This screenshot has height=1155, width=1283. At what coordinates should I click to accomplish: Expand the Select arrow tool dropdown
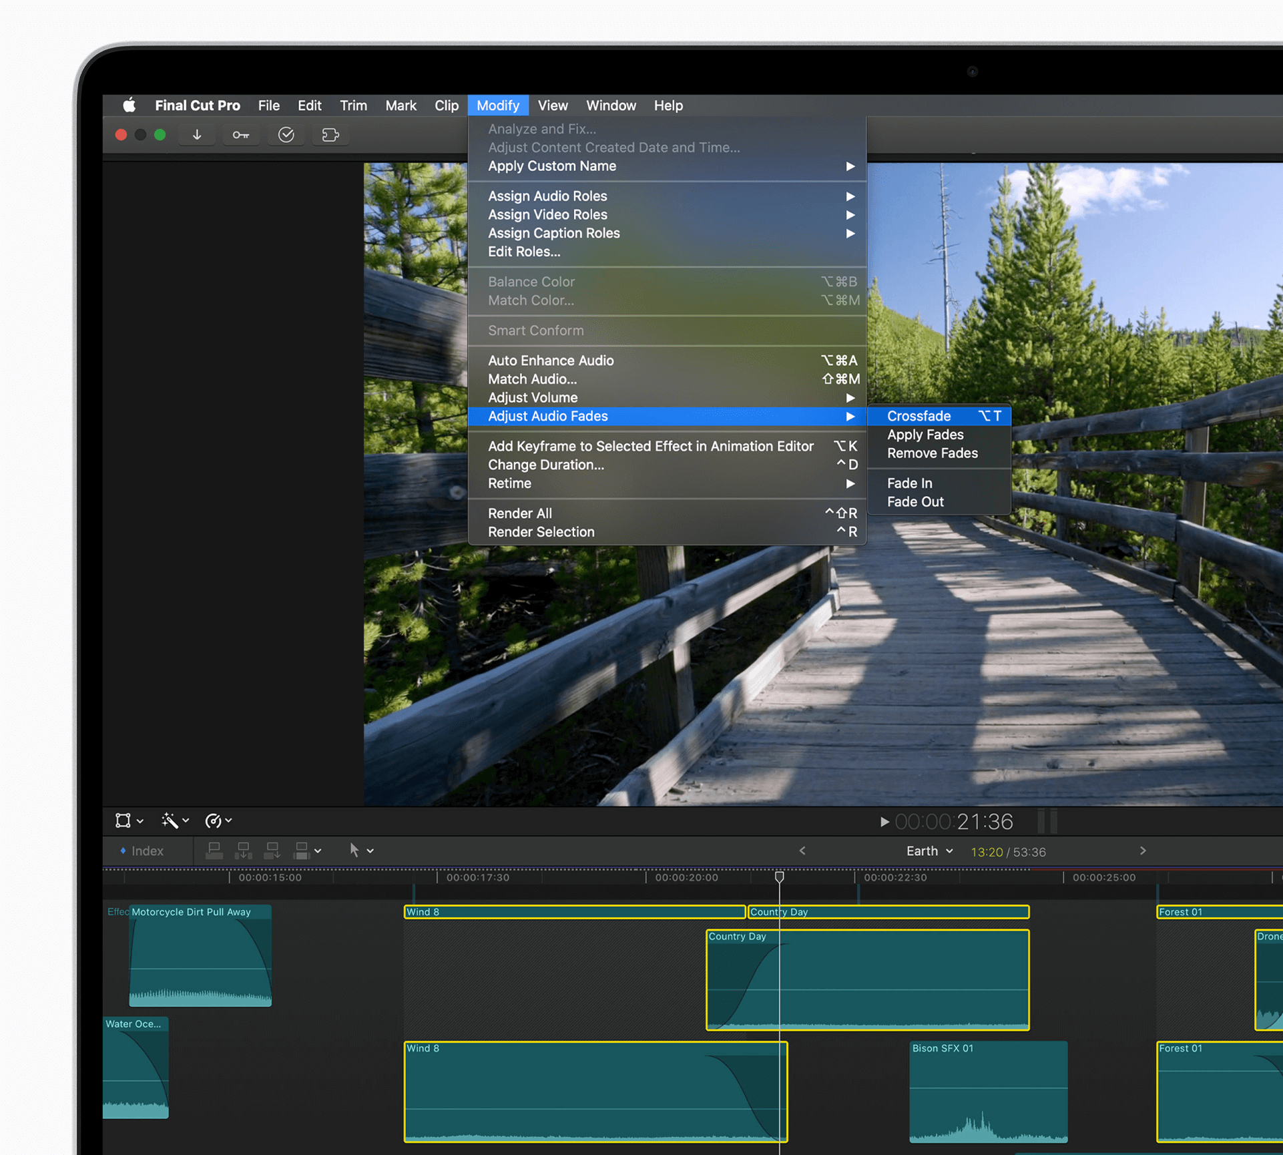pyautogui.click(x=370, y=851)
